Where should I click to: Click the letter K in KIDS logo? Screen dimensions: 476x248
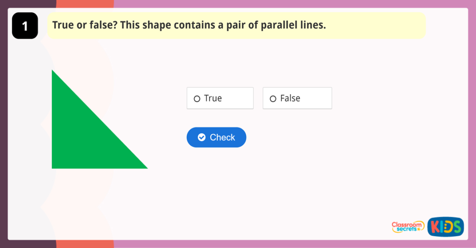click(435, 227)
